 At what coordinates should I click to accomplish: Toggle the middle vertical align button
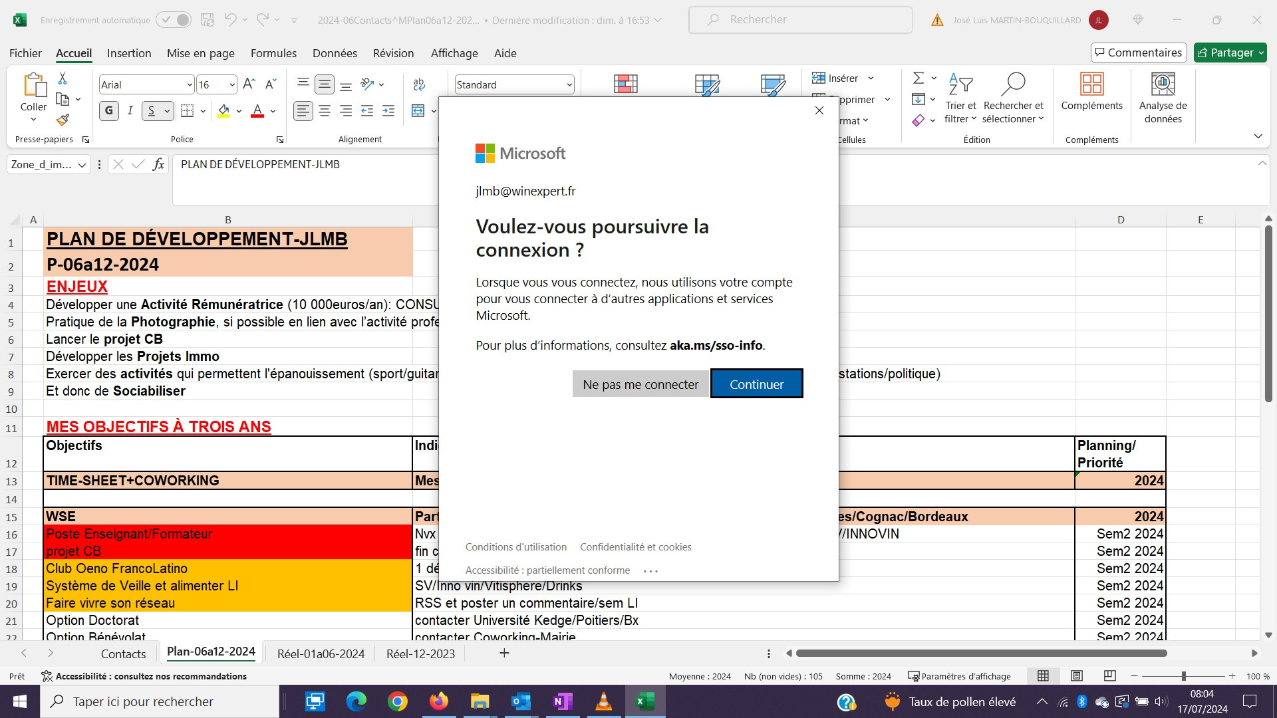pos(325,84)
